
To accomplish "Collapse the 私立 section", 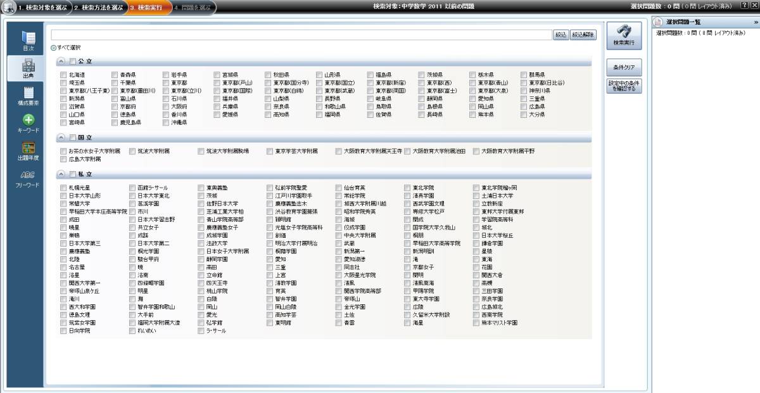I will point(61,174).
